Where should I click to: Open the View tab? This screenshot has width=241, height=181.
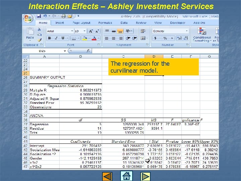point(158,23)
